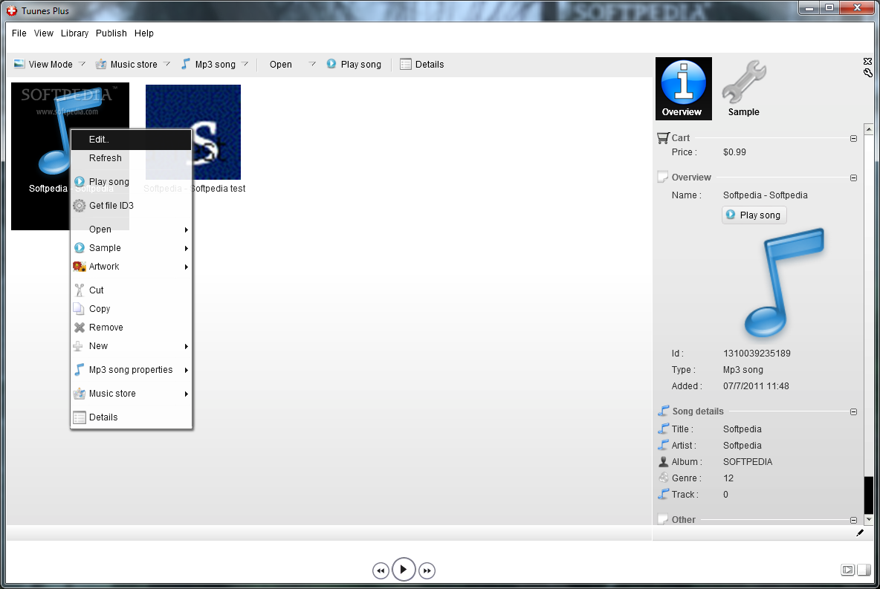Image resolution: width=880 pixels, height=589 pixels.
Task: Select Play song in the context menu
Action: click(132, 182)
